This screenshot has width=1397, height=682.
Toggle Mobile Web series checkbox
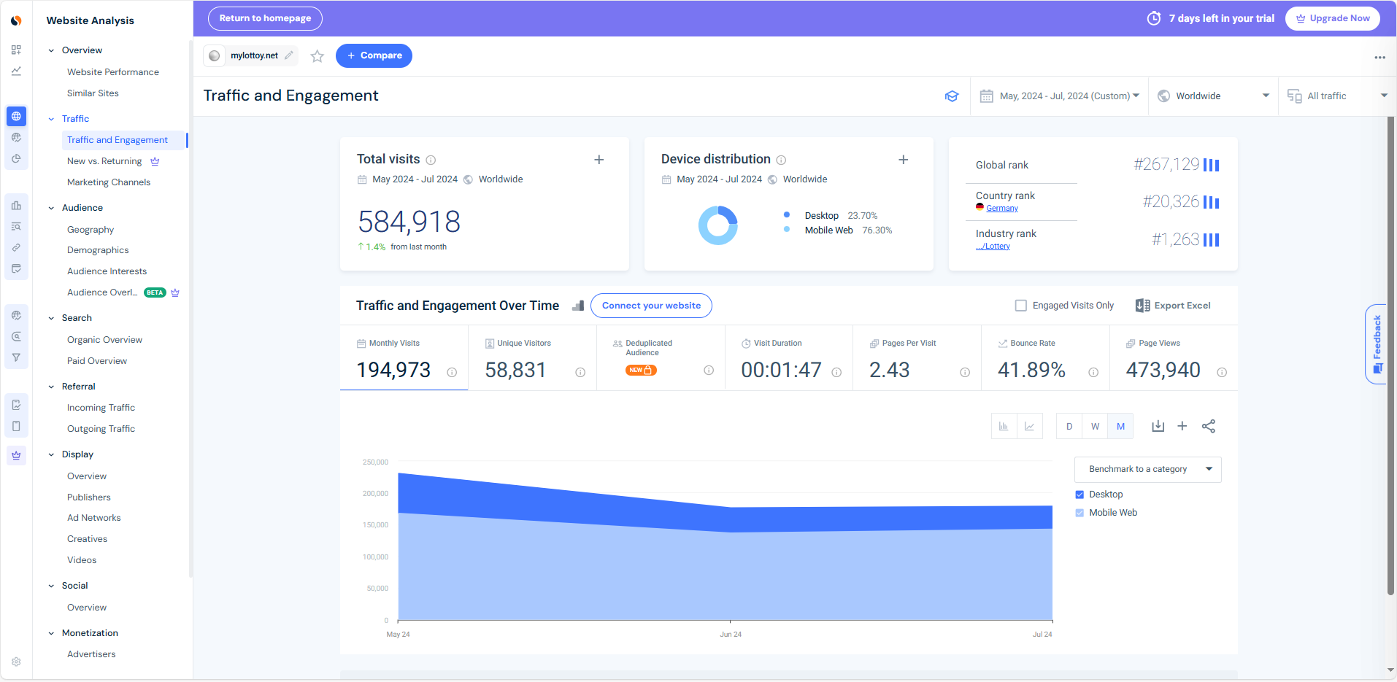pyautogui.click(x=1079, y=513)
